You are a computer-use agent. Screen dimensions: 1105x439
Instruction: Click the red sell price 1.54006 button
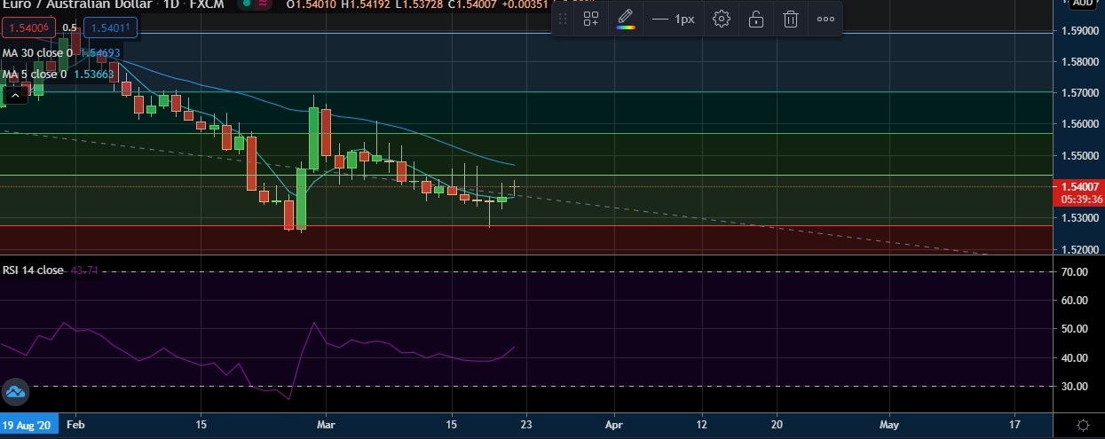click(x=28, y=29)
